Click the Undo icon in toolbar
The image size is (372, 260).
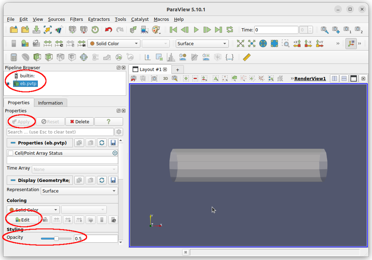(x=108, y=30)
